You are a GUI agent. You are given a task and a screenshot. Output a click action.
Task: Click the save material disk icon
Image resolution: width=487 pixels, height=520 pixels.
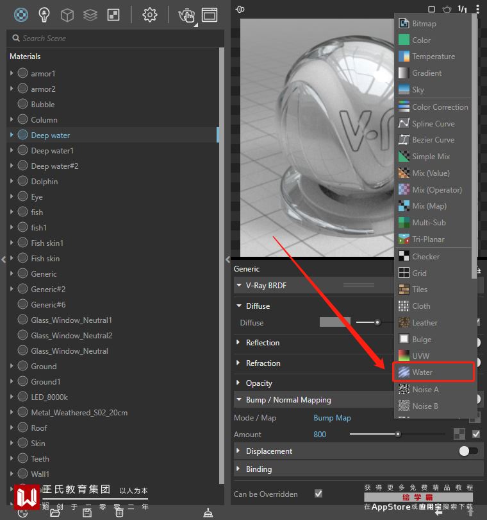coord(87,513)
